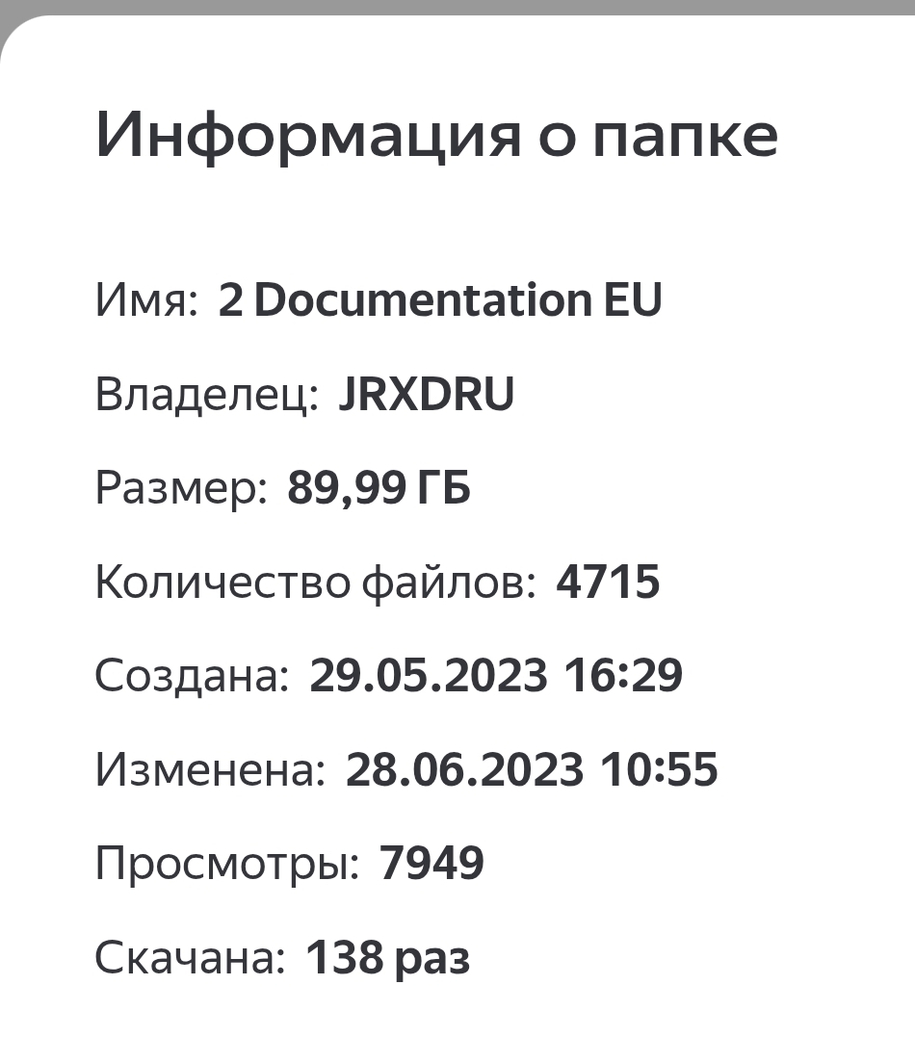The width and height of the screenshot is (915, 1037).
Task: Click the 'Имя:' label
Action: (x=146, y=300)
